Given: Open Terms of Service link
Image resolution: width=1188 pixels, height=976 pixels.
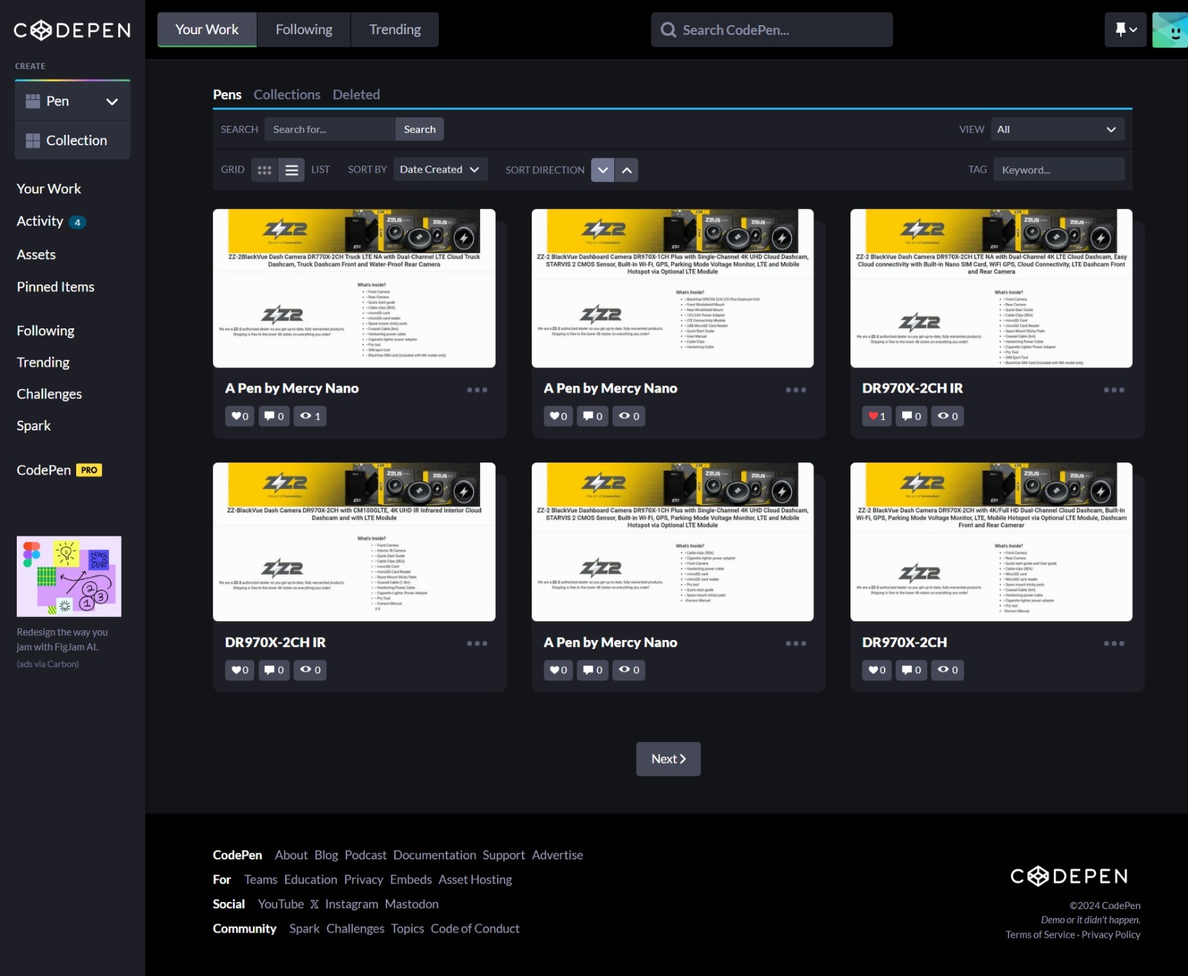Looking at the screenshot, I should click(x=1040, y=935).
